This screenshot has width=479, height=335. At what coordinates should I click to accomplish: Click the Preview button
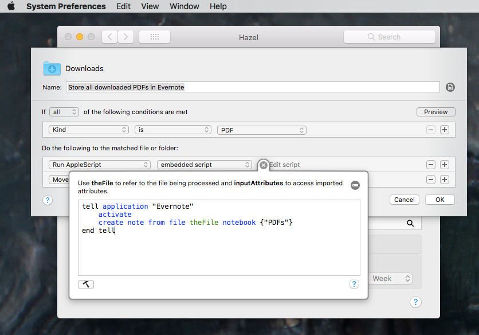coord(435,112)
